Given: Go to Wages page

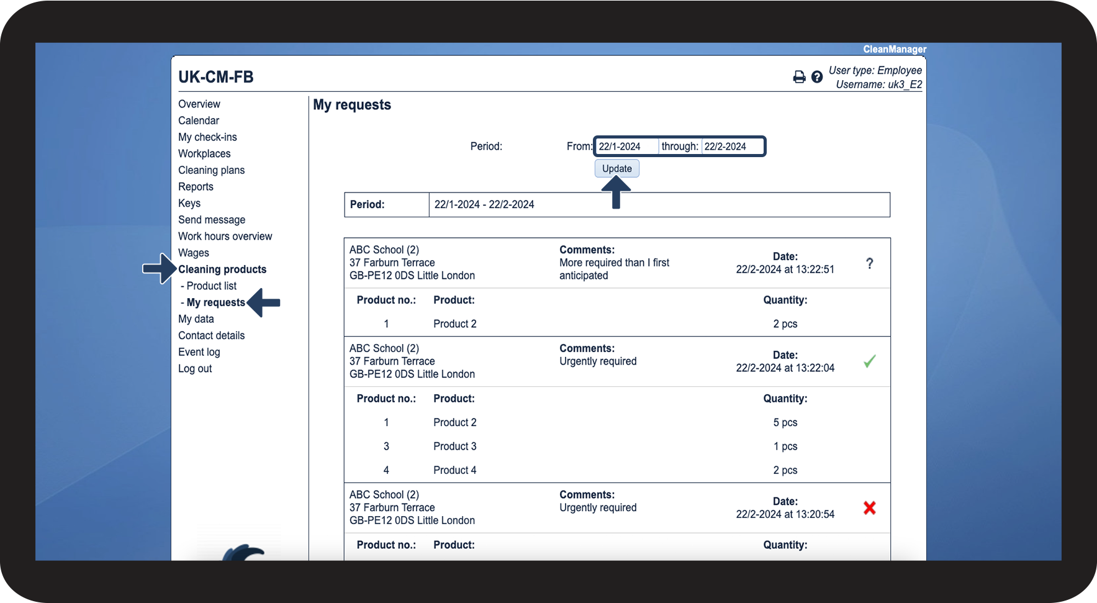Looking at the screenshot, I should [x=194, y=253].
